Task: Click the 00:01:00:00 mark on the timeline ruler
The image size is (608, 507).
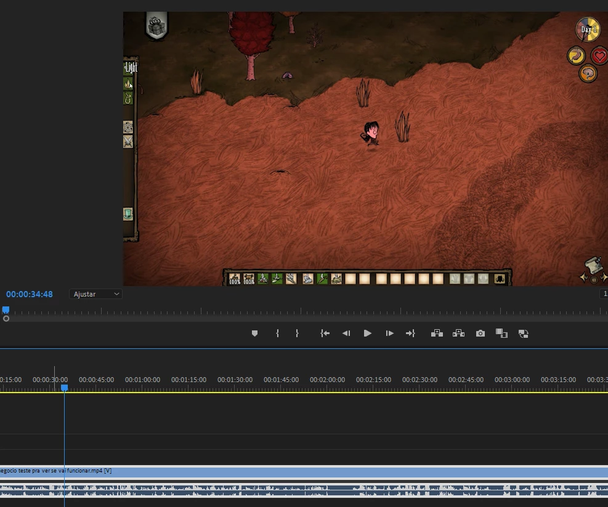Action: 142,380
